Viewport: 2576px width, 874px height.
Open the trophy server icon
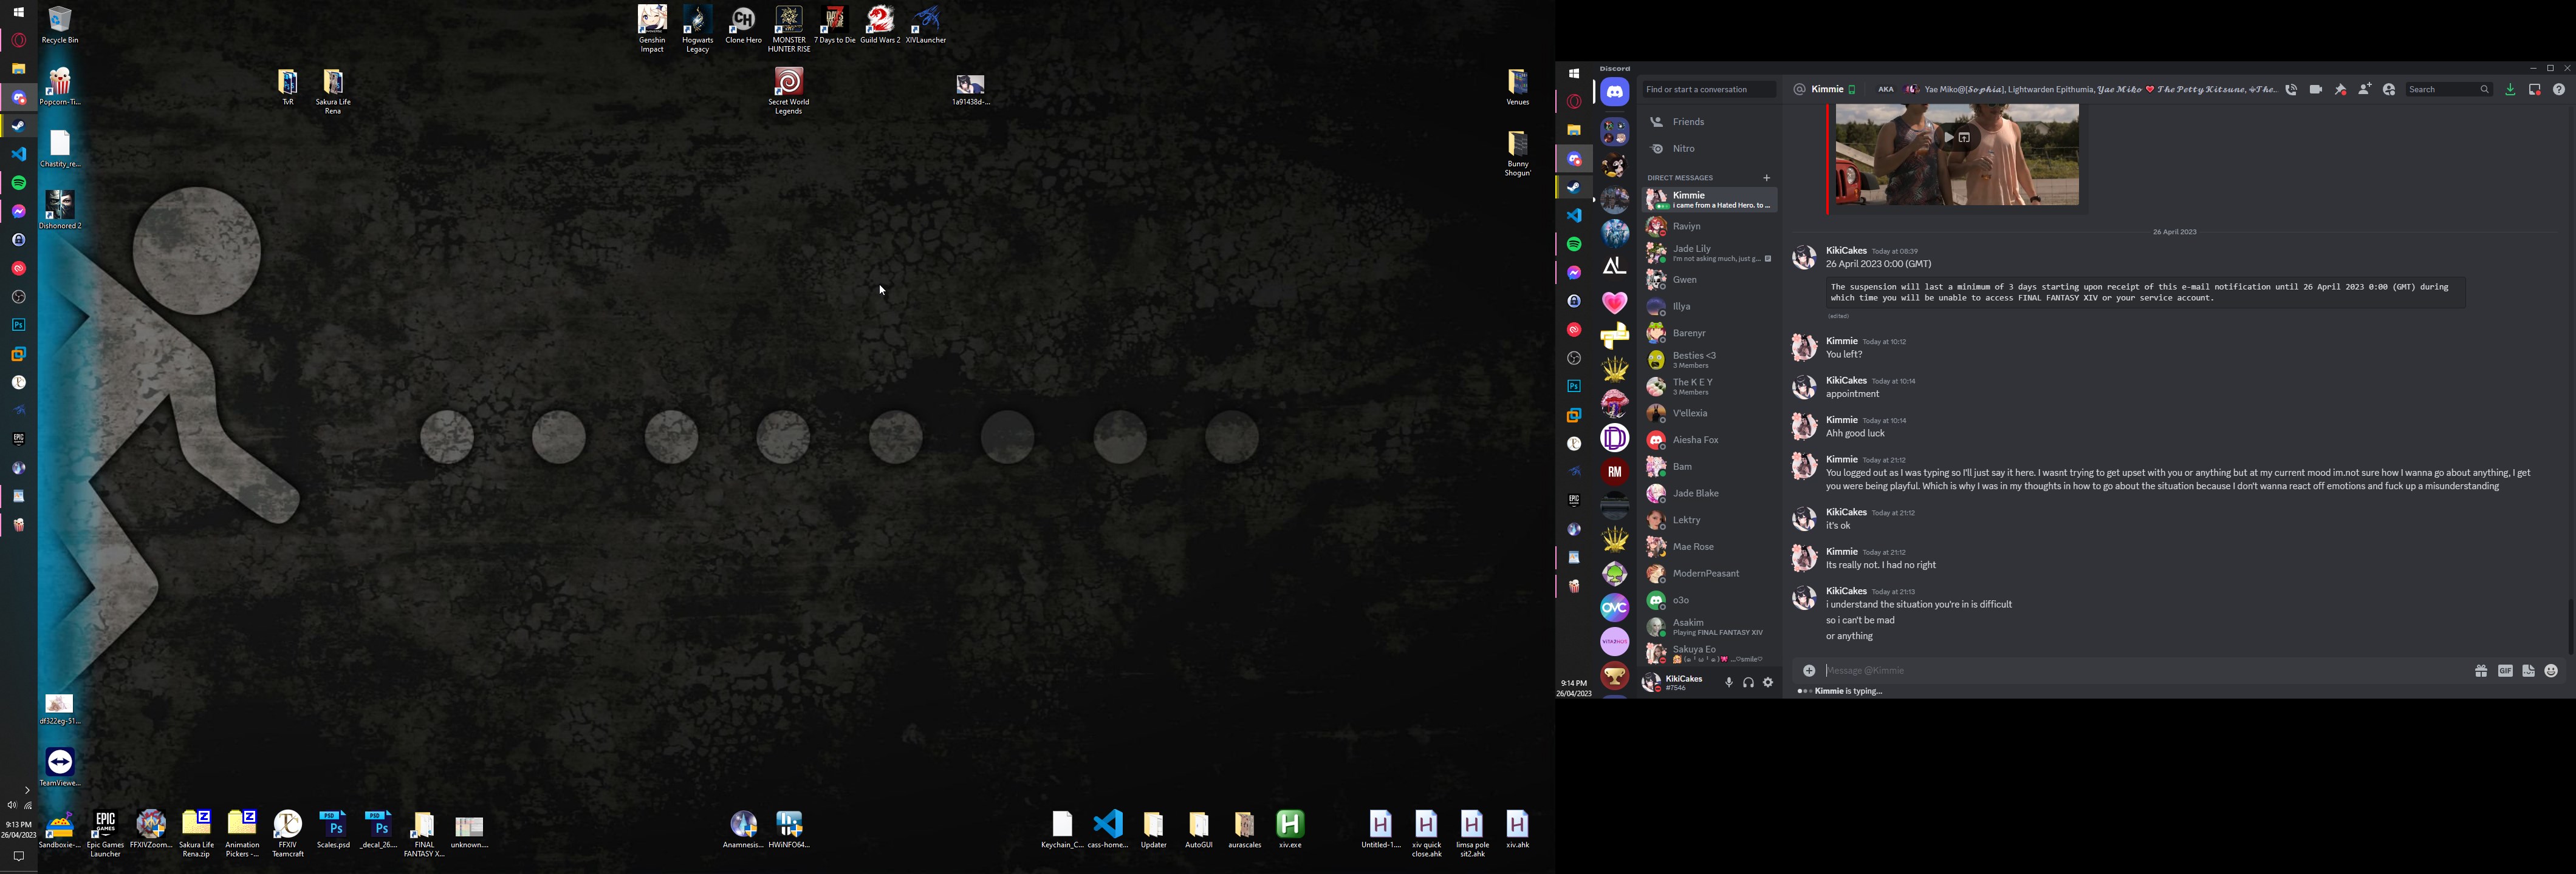pos(1614,676)
